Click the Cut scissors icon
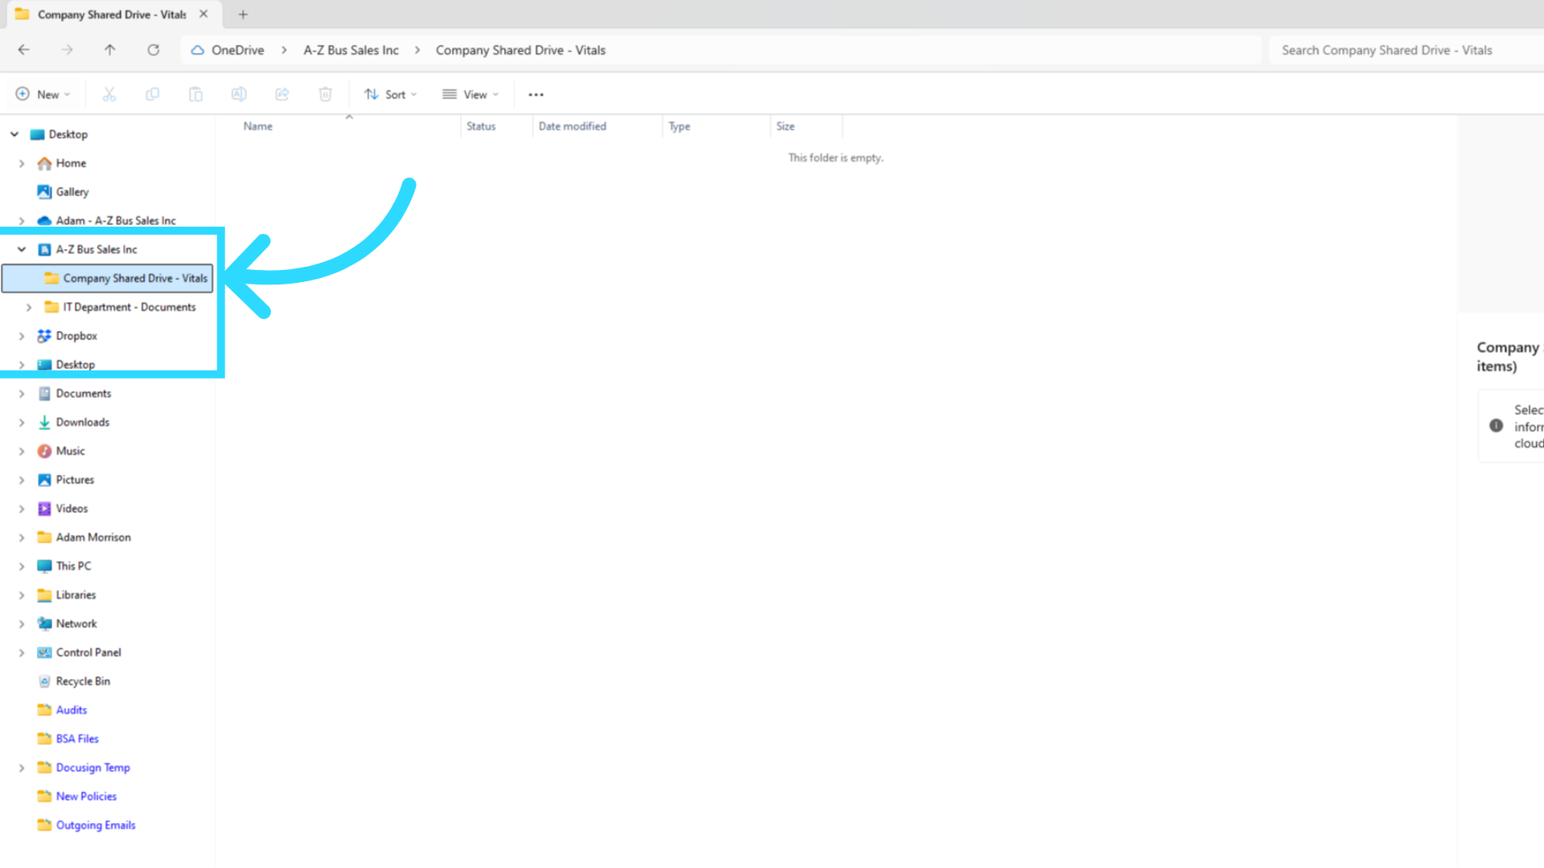The height and width of the screenshot is (868, 1544). pos(109,95)
